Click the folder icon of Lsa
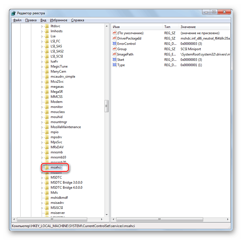 [x=47, y=36]
